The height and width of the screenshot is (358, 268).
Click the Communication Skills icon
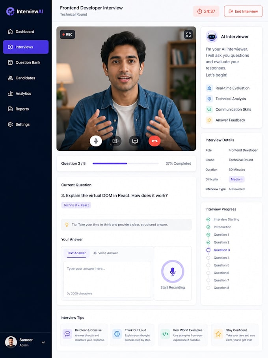209,109
